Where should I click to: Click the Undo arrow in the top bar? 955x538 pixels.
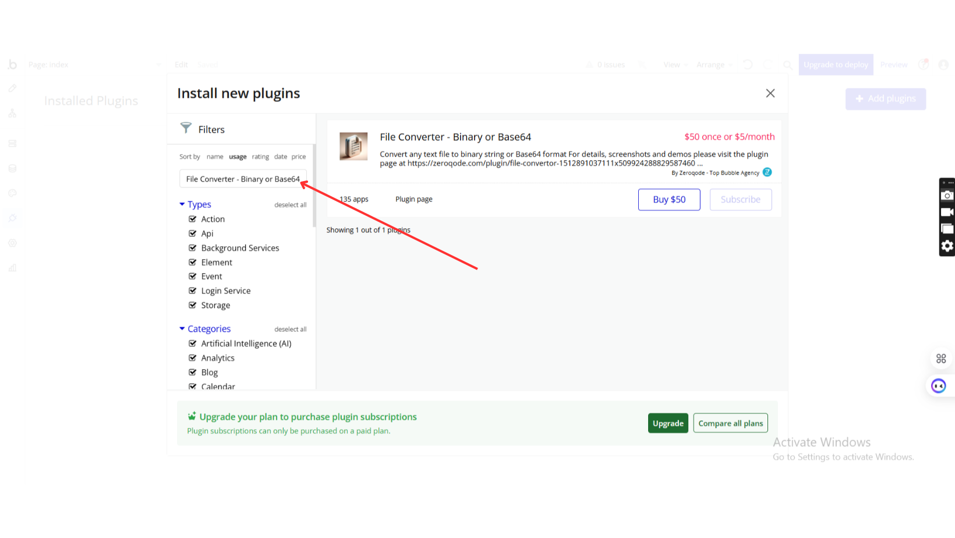click(x=748, y=65)
